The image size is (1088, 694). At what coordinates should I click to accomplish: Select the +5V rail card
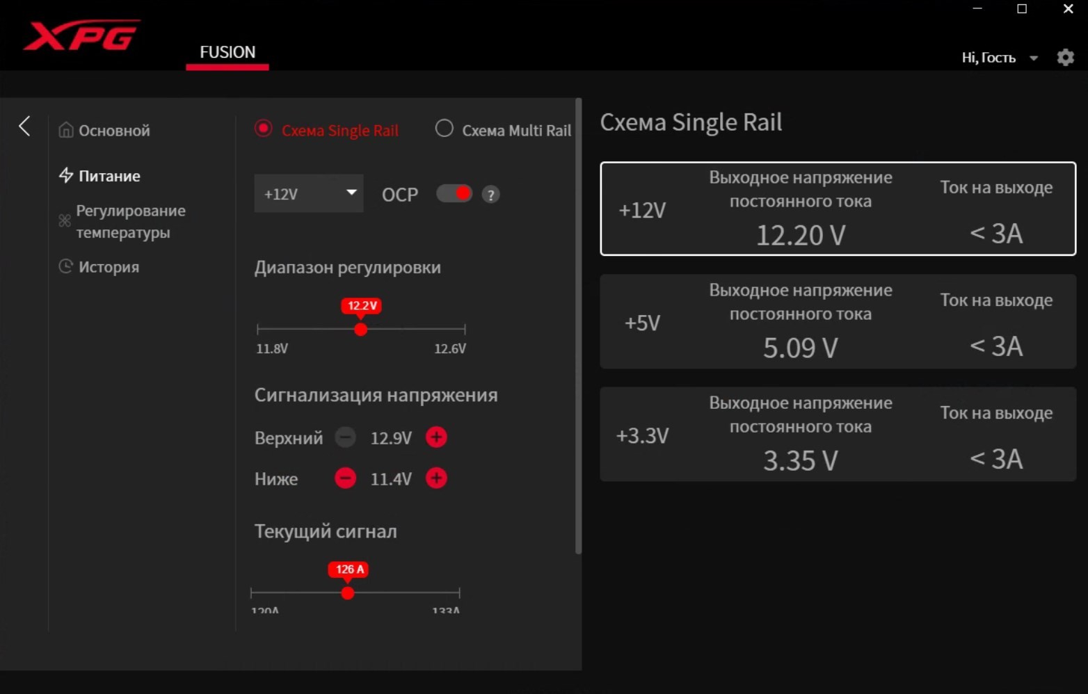(x=838, y=321)
